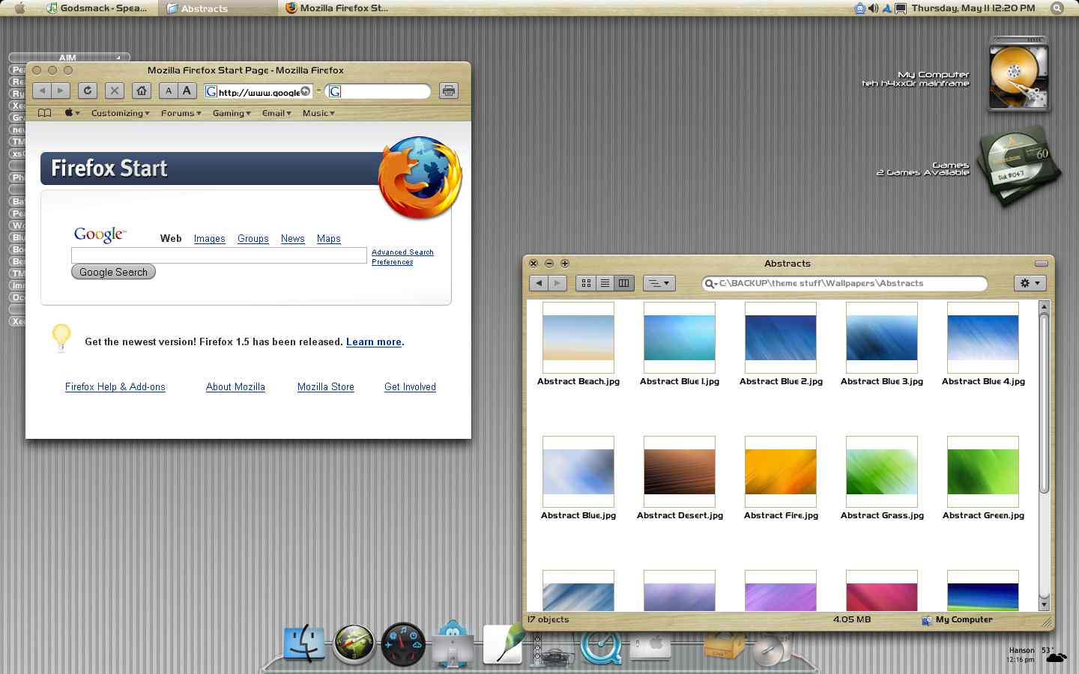Open Firefox Help & Add-ons link
Screen dimensions: 1079x674
click(x=115, y=387)
